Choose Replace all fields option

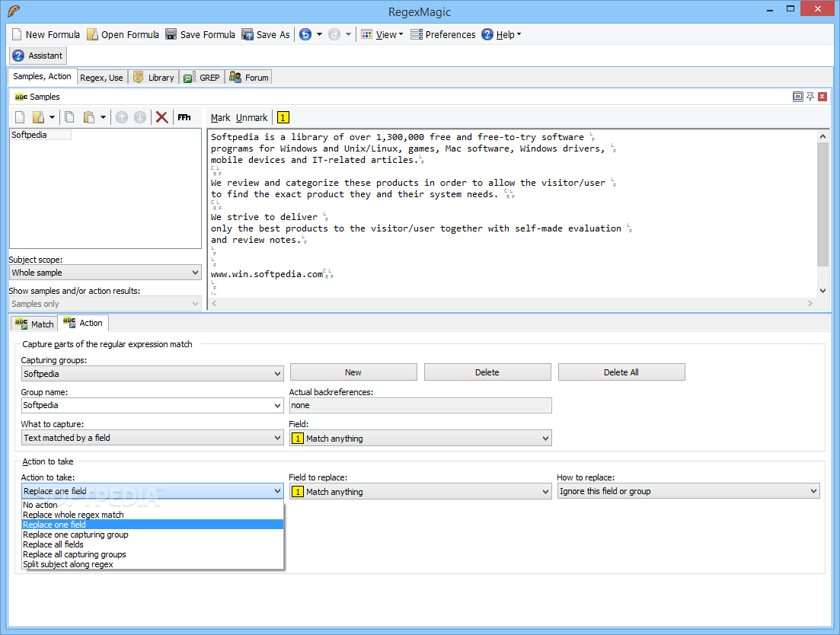coord(152,544)
